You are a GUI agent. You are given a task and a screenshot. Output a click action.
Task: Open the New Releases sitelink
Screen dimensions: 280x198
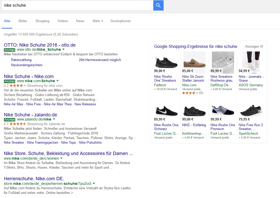pyautogui.click(x=85, y=104)
